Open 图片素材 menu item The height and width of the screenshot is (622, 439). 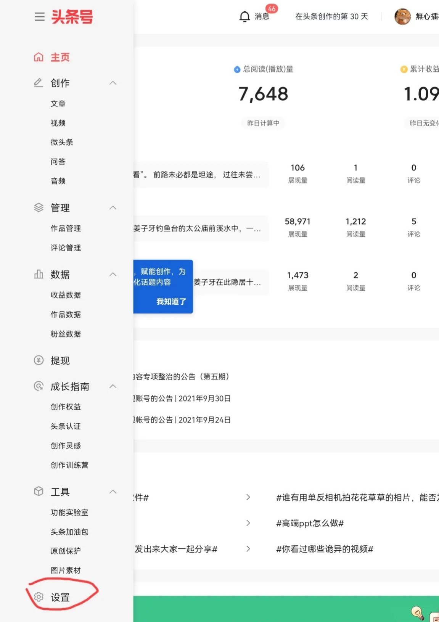66,571
